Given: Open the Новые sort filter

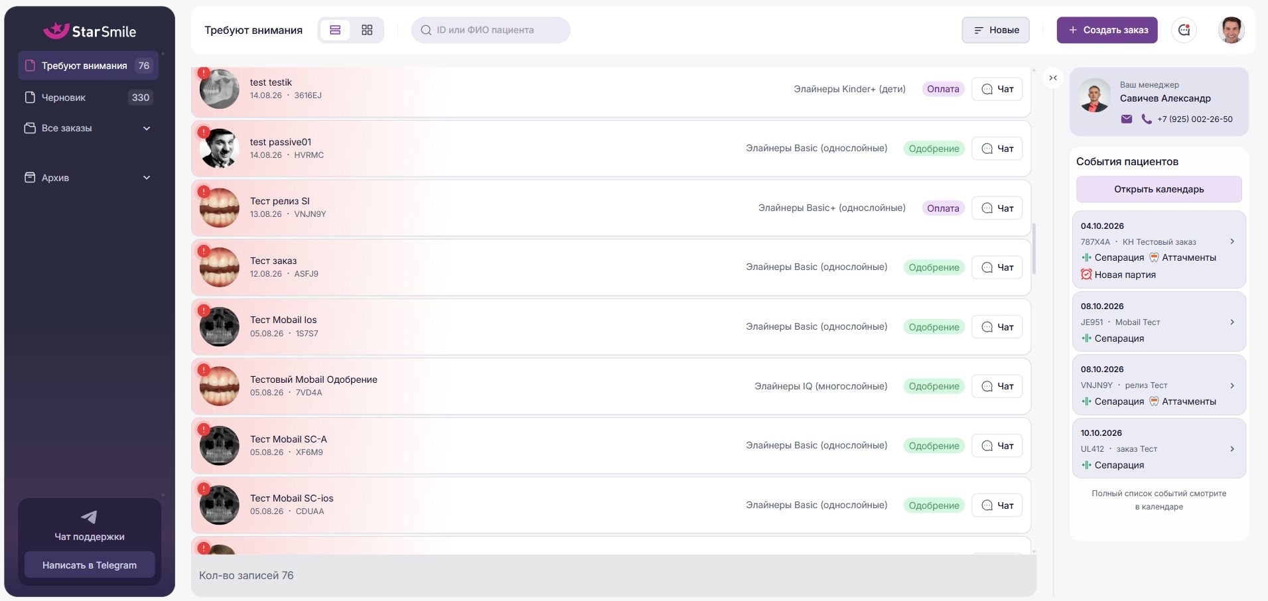Looking at the screenshot, I should click(x=995, y=30).
